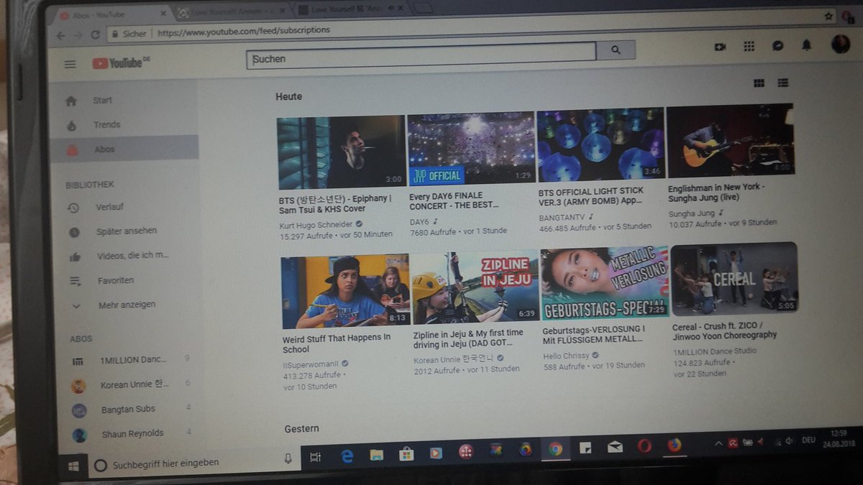Bookmark page with the star icon
Image resolution: width=863 pixels, height=485 pixels.
pyautogui.click(x=828, y=16)
